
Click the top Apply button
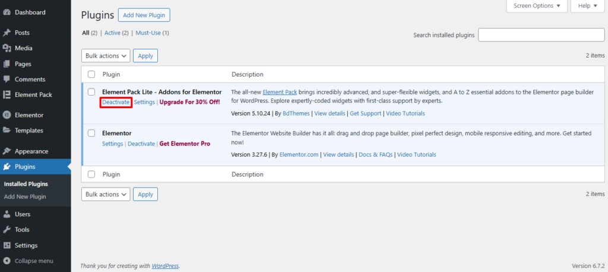click(145, 56)
